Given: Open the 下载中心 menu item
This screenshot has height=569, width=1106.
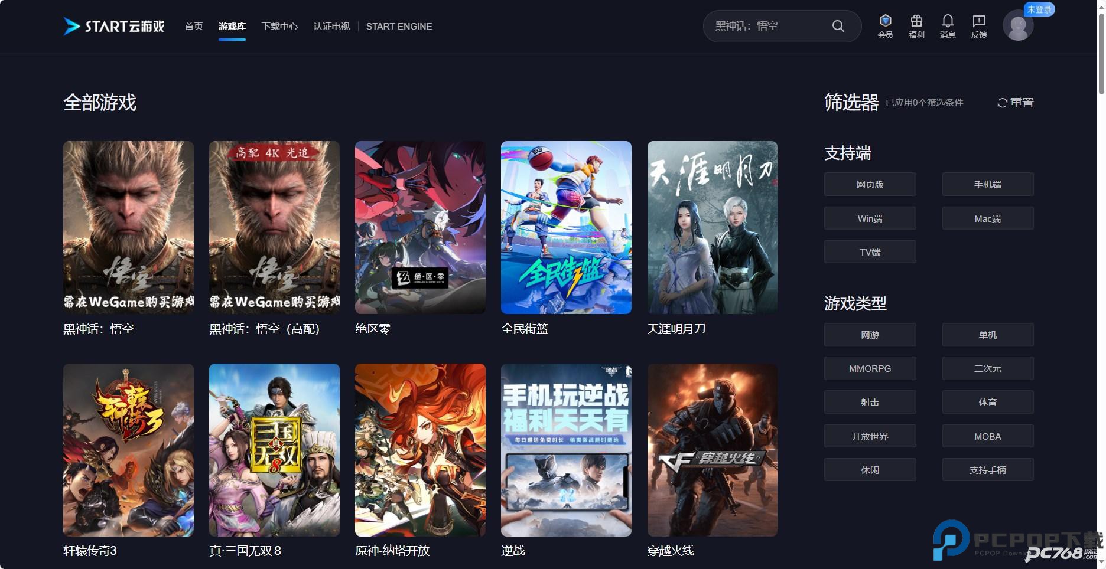Looking at the screenshot, I should click(279, 26).
